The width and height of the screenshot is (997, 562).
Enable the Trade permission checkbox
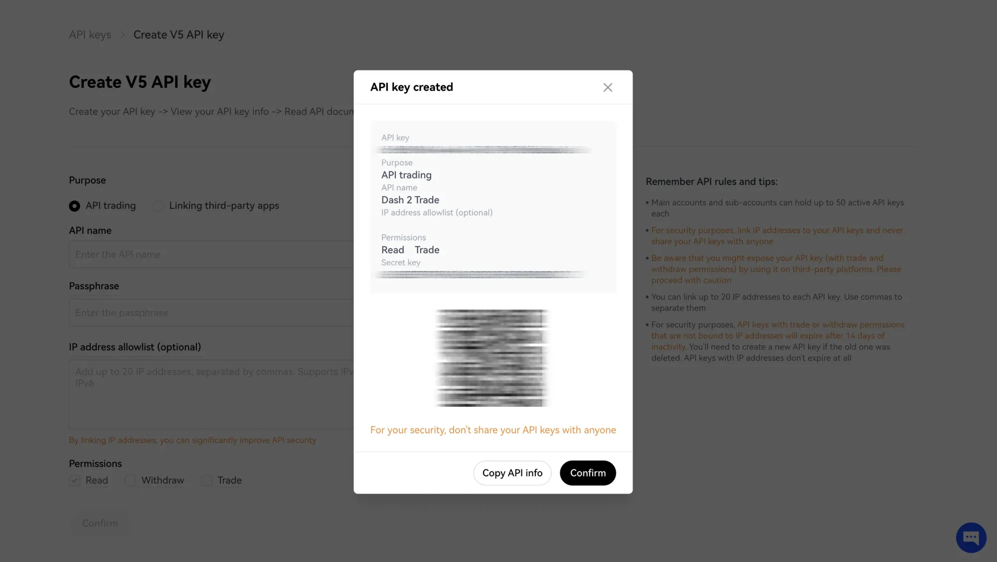point(206,480)
